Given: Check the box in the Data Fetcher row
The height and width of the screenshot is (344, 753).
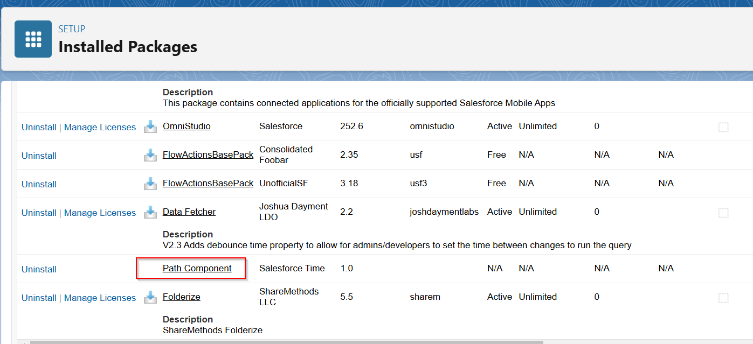Looking at the screenshot, I should [723, 212].
